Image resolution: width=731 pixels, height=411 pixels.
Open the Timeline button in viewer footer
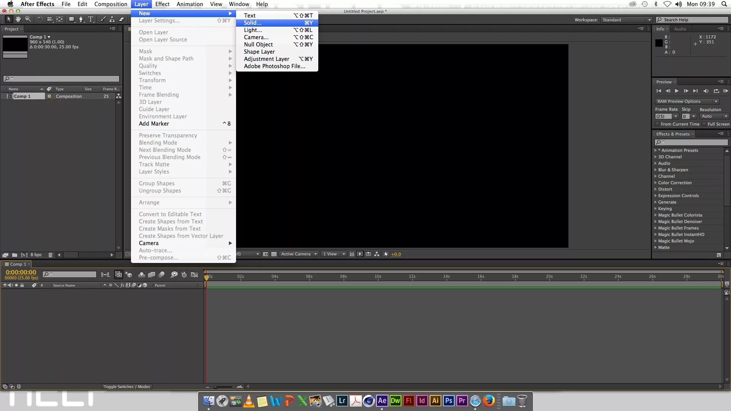point(368,254)
